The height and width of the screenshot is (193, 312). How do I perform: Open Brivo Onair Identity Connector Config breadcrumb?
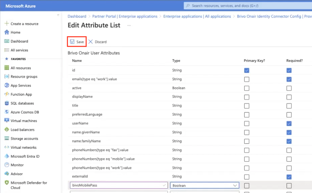point(274,16)
